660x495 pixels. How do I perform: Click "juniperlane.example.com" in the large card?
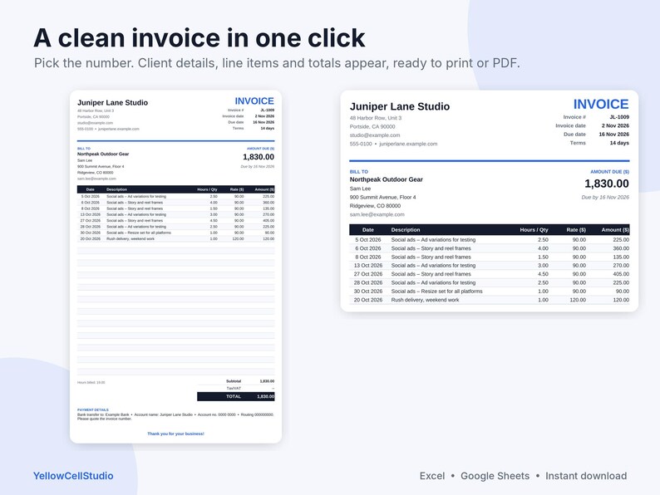(408, 144)
